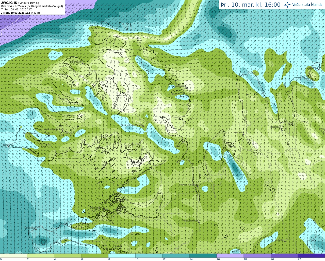
Task: Select the Æðey station label
Action: pyautogui.click(x=111, y=72)
